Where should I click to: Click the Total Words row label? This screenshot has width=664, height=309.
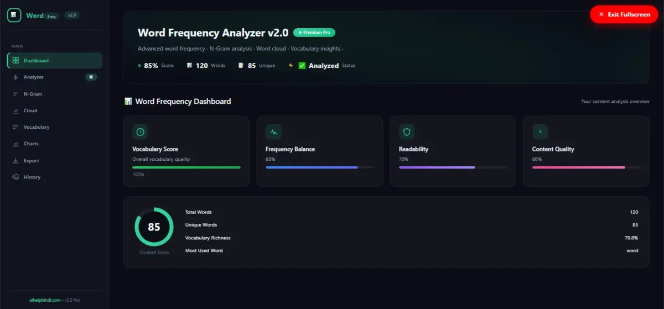pyautogui.click(x=198, y=212)
